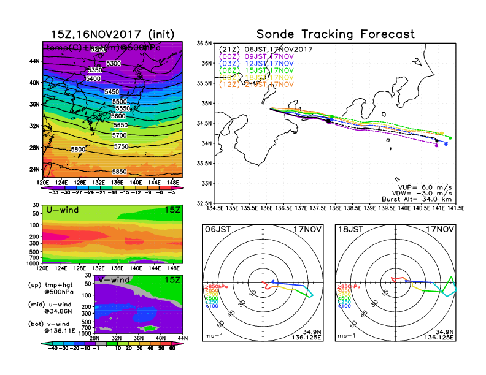Viewport: 486px width, 375px height.
Task: Click the purple landing point marker
Action: point(436,145)
